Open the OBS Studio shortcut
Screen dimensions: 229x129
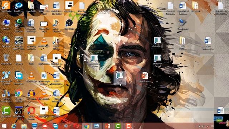pos(69,24)
